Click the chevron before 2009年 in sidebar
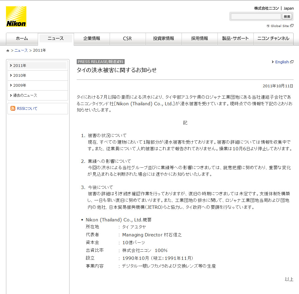This screenshot has height=294, width=299. 11,85
